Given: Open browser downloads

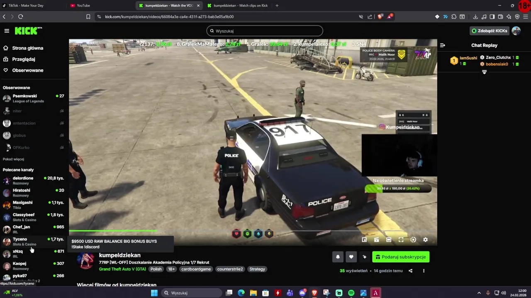Looking at the screenshot, I should [x=475, y=17].
